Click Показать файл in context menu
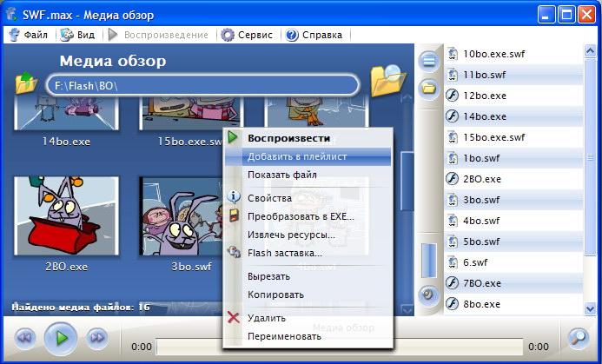 coord(308,175)
